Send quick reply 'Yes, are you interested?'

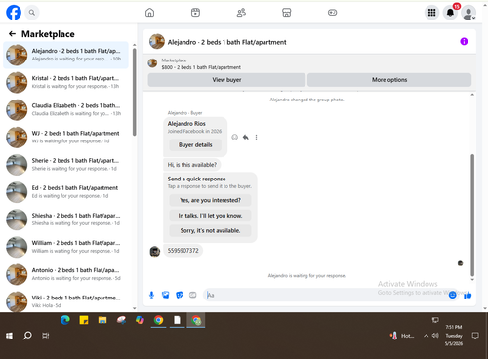(x=210, y=200)
